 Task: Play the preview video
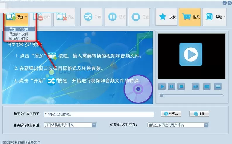(162, 87)
